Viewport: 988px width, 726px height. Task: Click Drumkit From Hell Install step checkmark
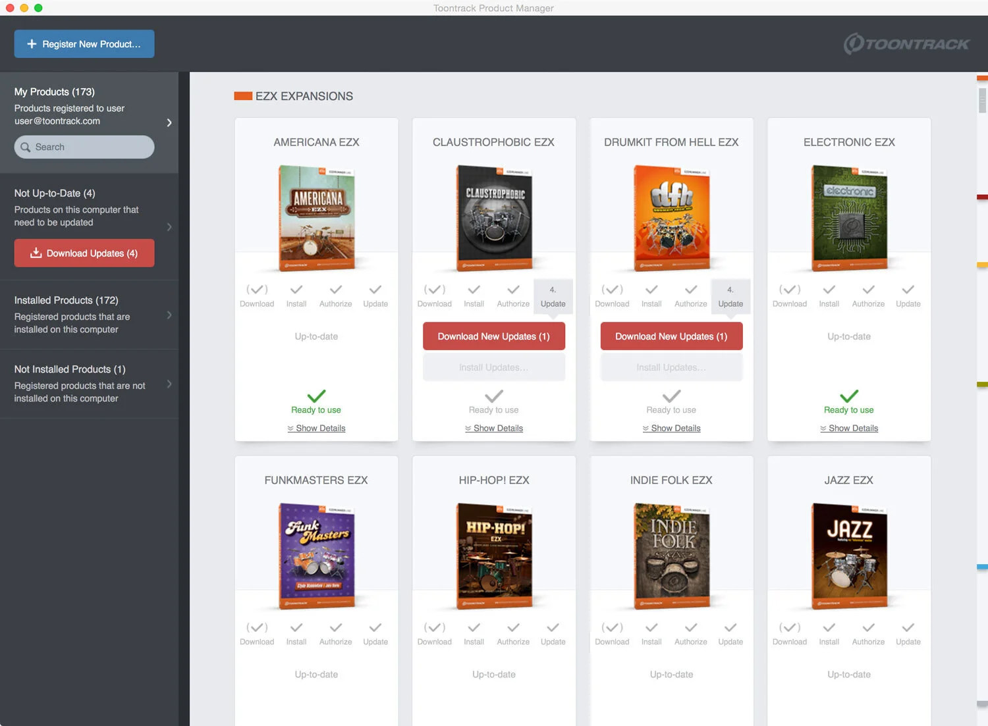[651, 290]
